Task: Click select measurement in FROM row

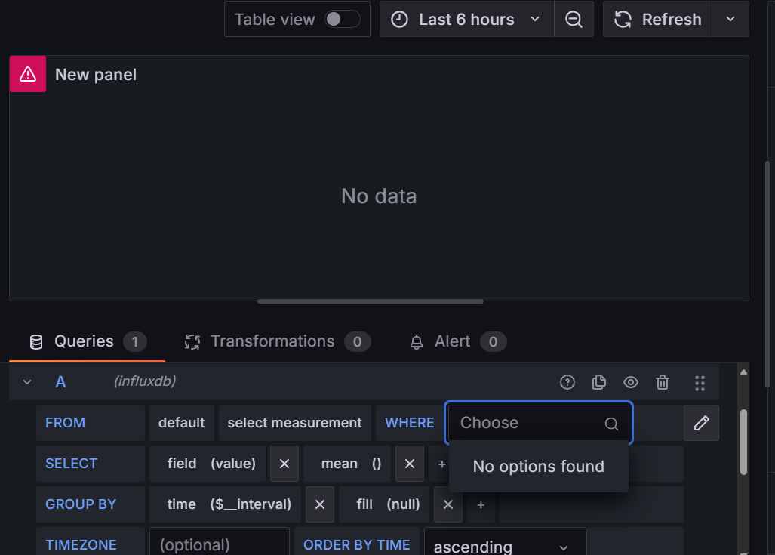Action: pyautogui.click(x=294, y=423)
